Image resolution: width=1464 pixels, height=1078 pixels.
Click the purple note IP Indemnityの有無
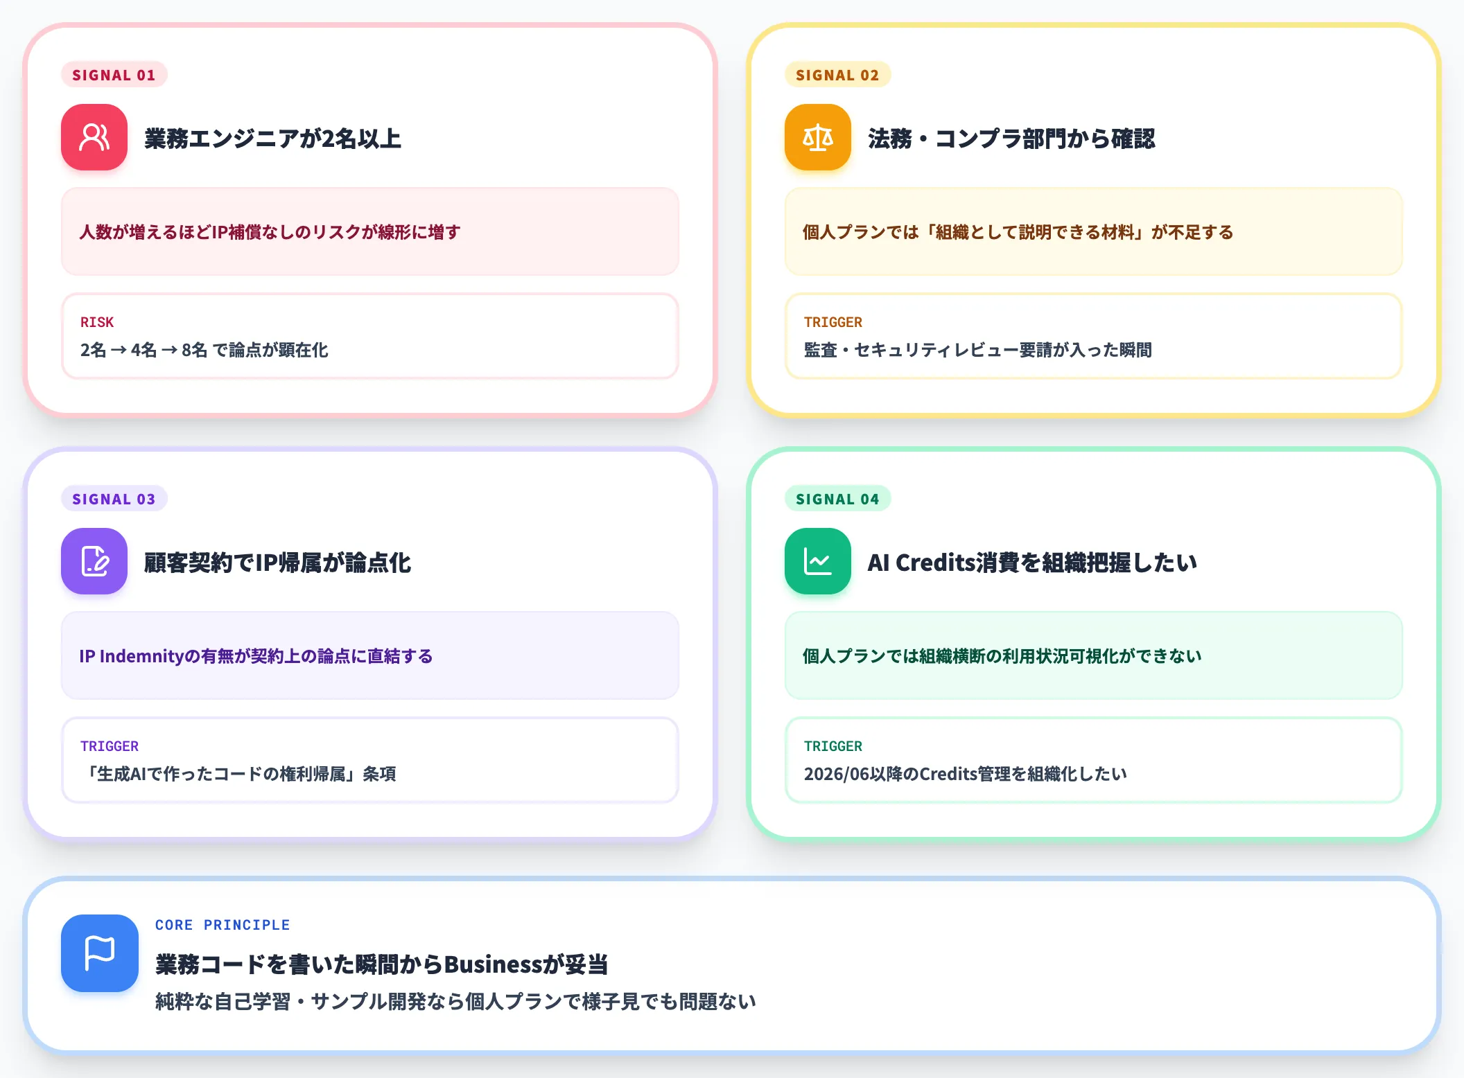(x=370, y=655)
